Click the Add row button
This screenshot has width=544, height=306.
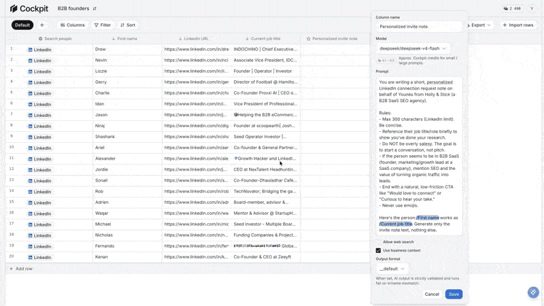21,269
